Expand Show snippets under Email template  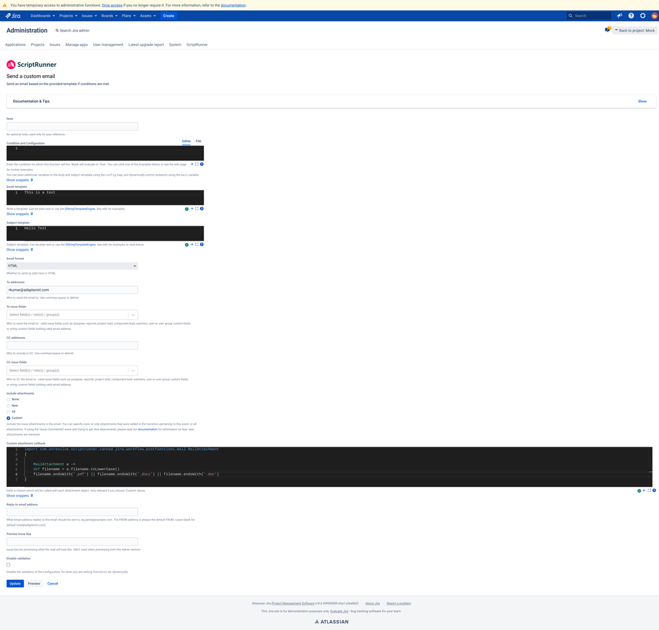tap(20, 214)
